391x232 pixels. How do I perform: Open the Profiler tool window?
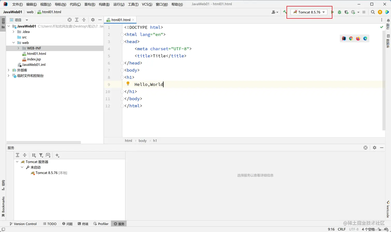(x=101, y=224)
